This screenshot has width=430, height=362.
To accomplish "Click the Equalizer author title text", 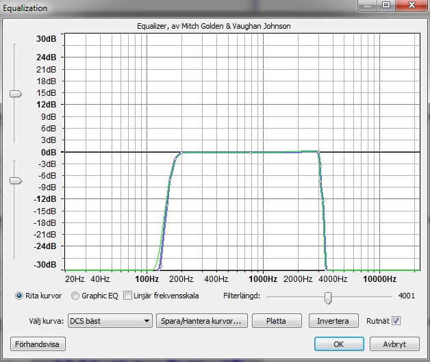I will point(214,26).
